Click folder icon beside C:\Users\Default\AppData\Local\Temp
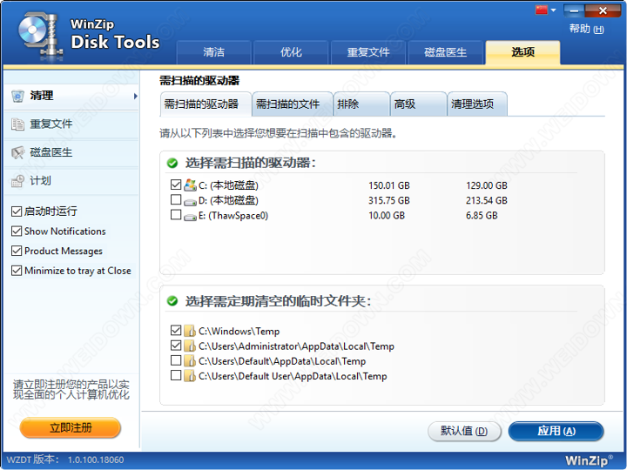 click(x=190, y=360)
